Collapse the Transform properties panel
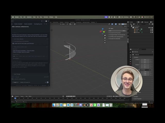Viewport: 165px width, 123px height. click(x=133, y=57)
